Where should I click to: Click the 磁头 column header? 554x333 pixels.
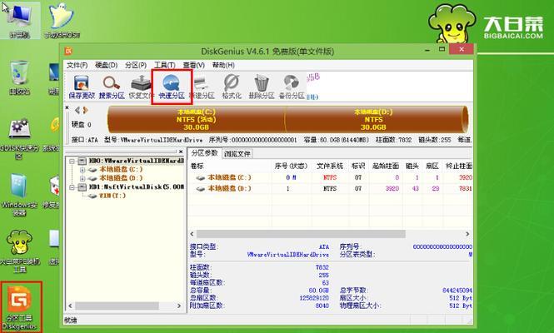click(412, 166)
